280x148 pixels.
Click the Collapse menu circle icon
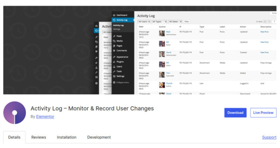tap(114, 82)
